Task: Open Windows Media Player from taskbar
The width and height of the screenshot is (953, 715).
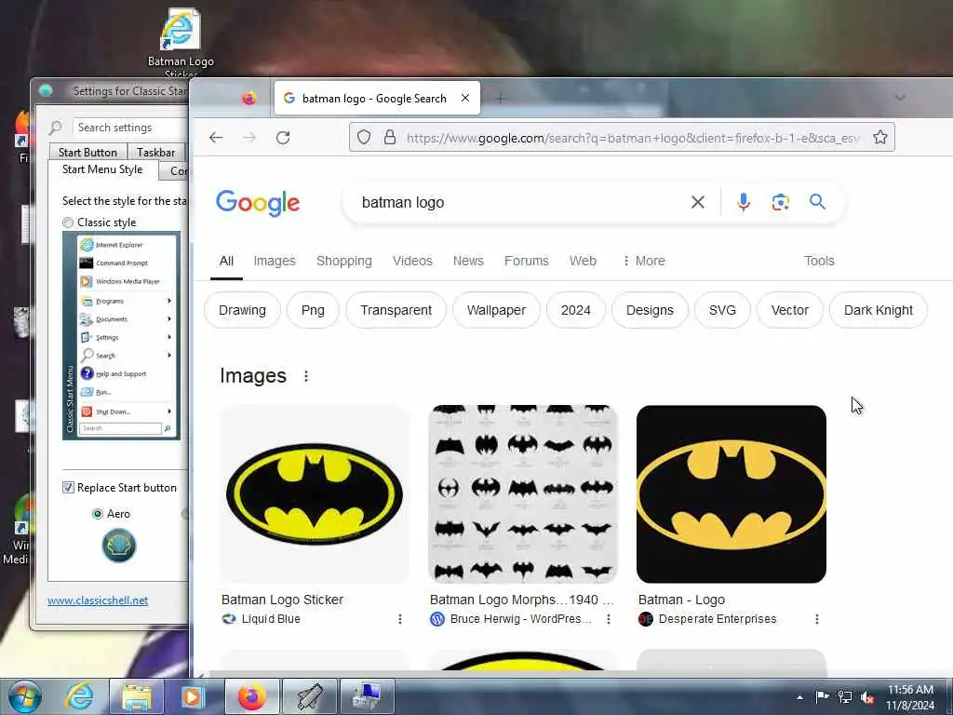Action: tap(193, 696)
